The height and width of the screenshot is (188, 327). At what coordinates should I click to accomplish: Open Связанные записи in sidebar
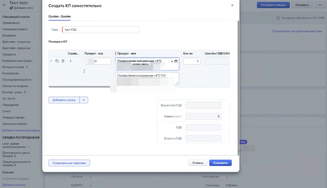(x=15, y=29)
